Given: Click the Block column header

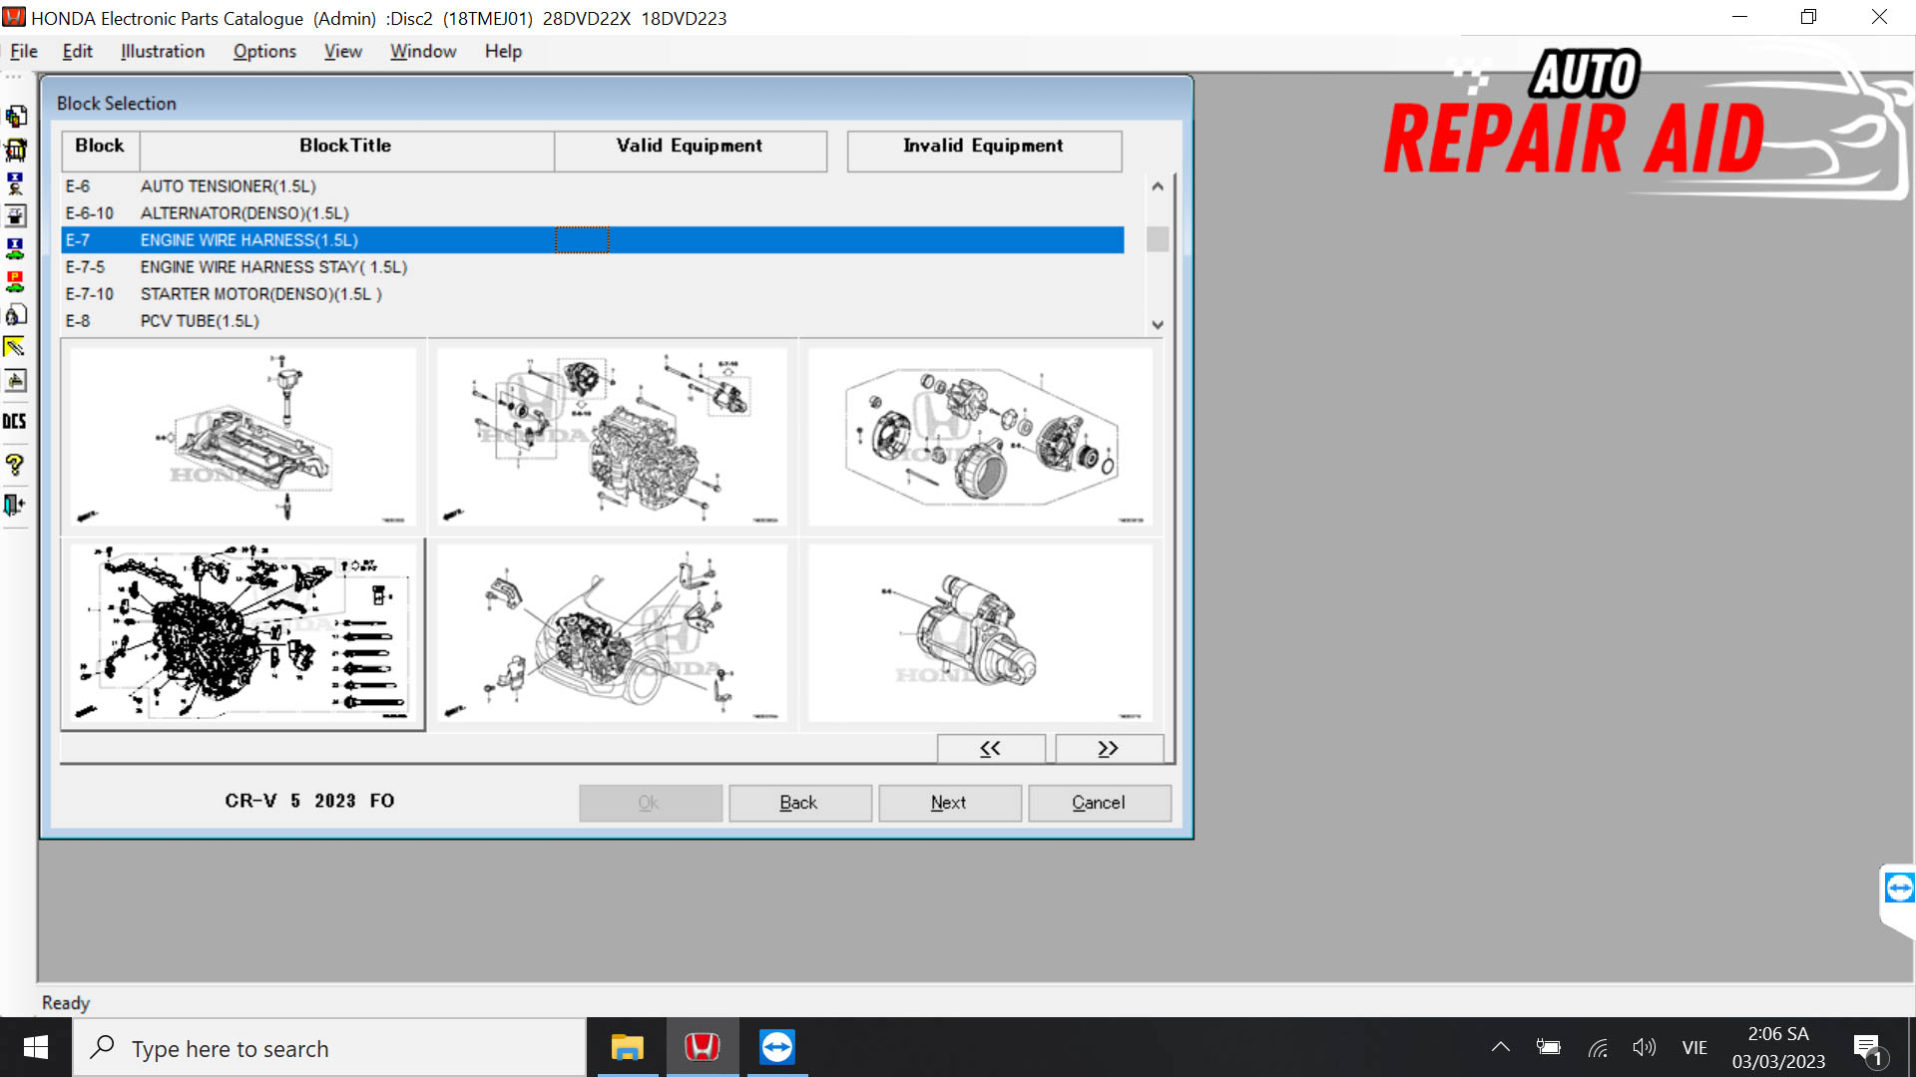Looking at the screenshot, I should pyautogui.click(x=100, y=151).
